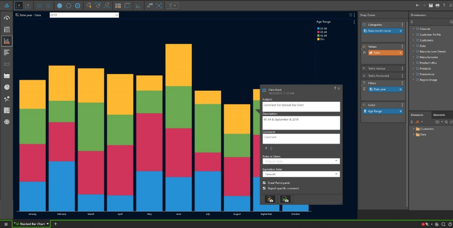Expand the Customer Profile dimension

tap(414, 35)
